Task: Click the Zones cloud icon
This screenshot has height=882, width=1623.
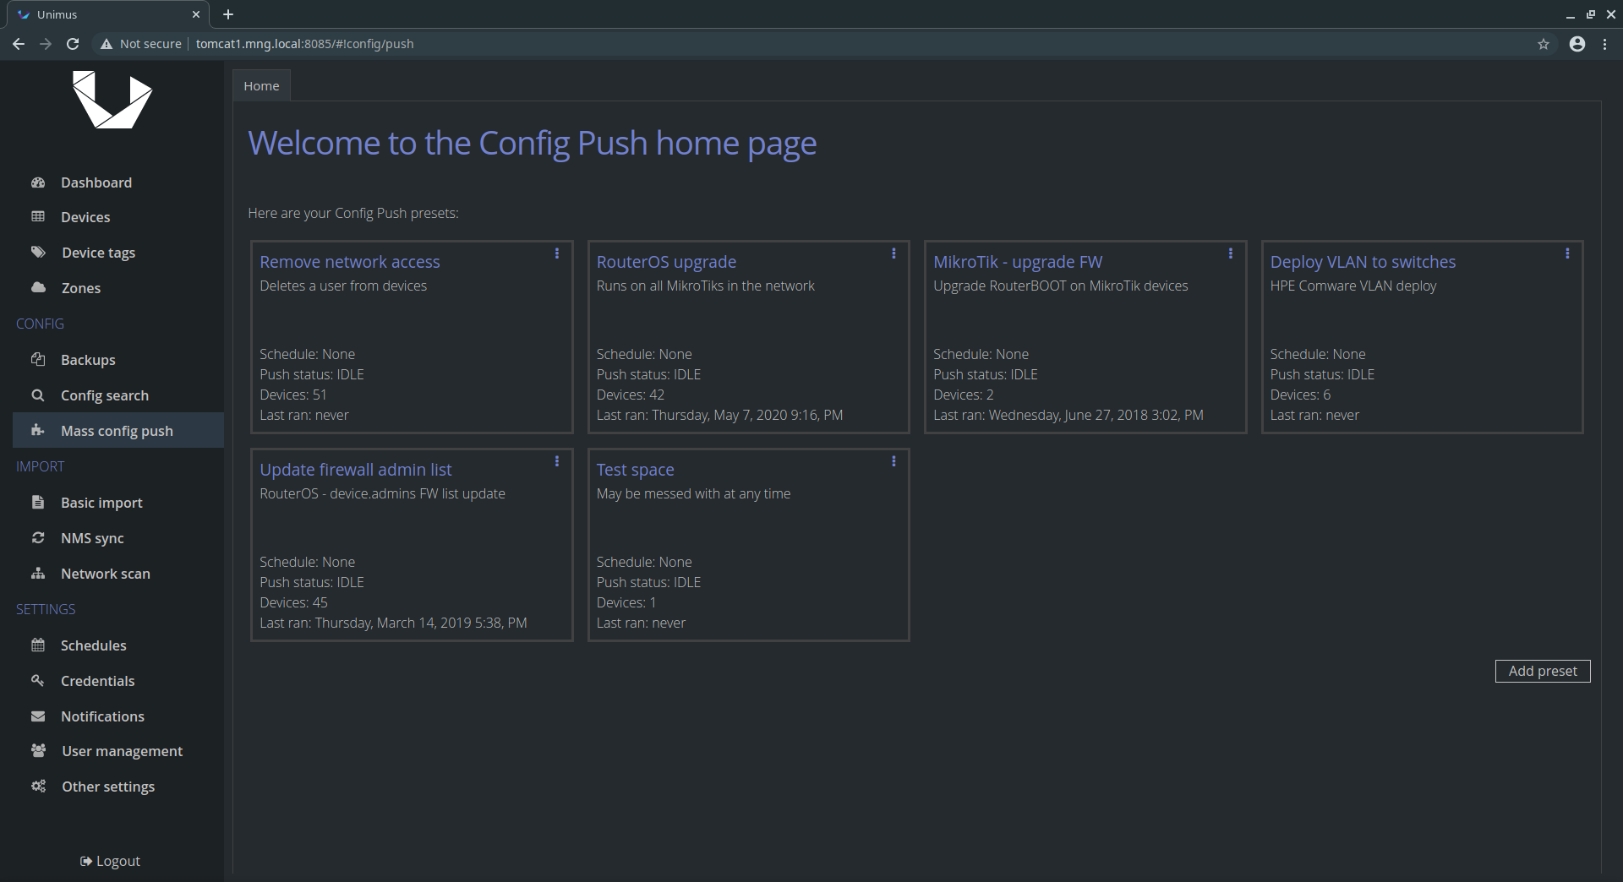Action: pyautogui.click(x=38, y=287)
